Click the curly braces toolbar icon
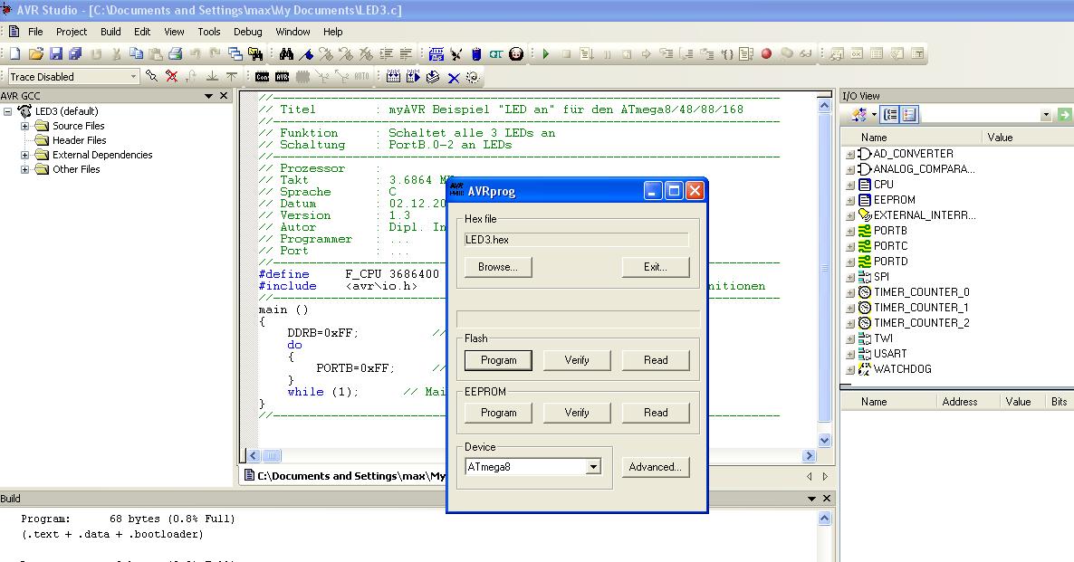This screenshot has width=1074, height=562. [x=727, y=53]
